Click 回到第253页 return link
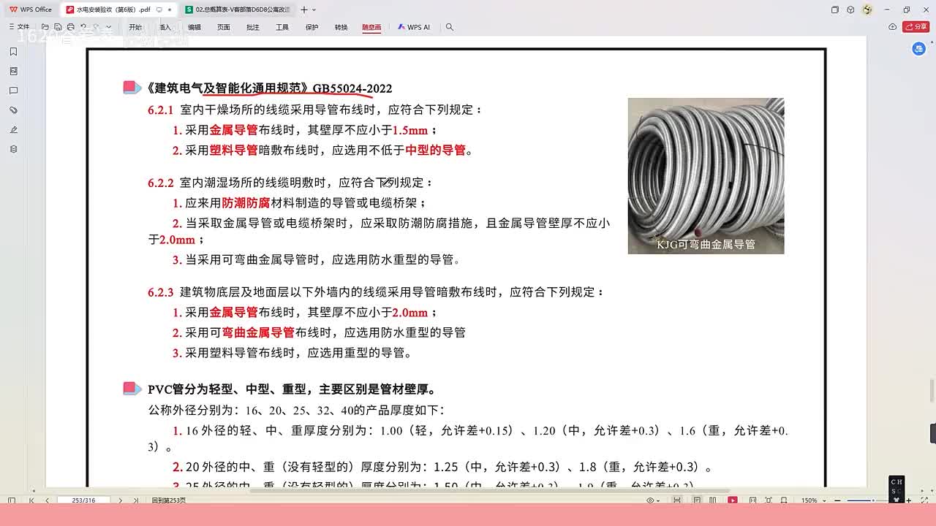The width and height of the screenshot is (936, 526). coord(169,500)
